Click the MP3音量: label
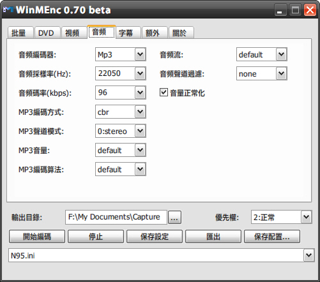320x282 pixels. (34, 151)
